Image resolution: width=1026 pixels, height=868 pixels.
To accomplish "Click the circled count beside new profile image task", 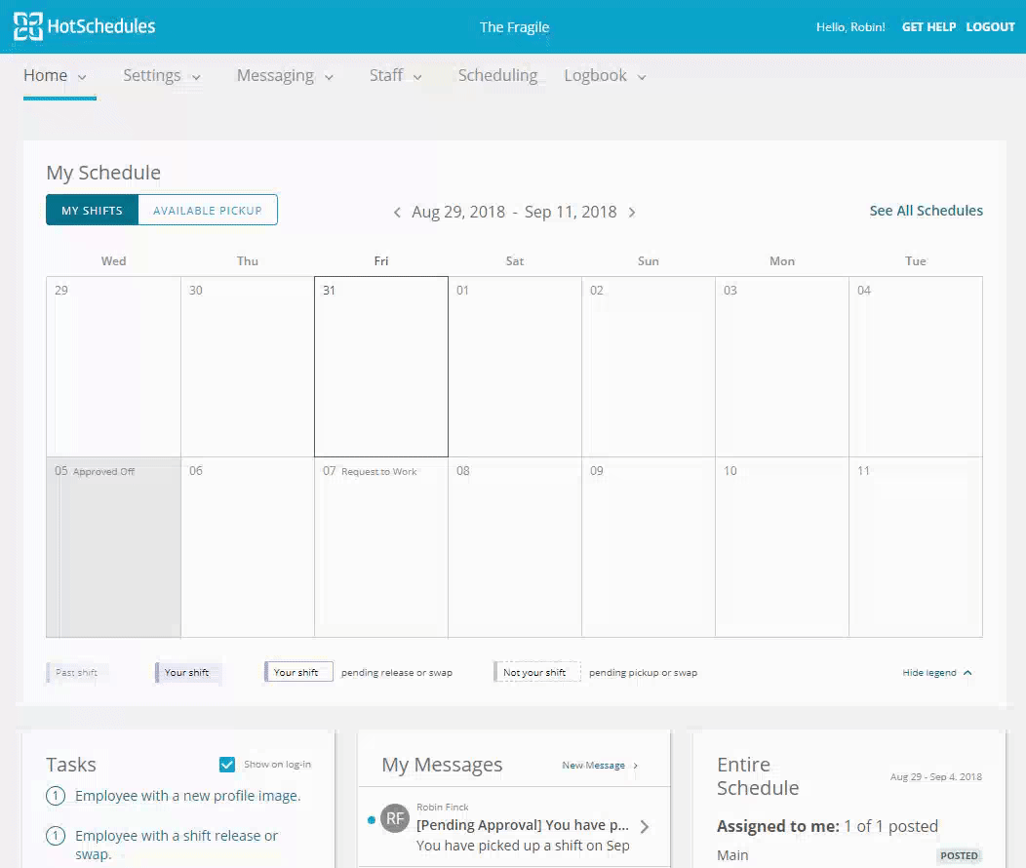I will [x=56, y=796].
